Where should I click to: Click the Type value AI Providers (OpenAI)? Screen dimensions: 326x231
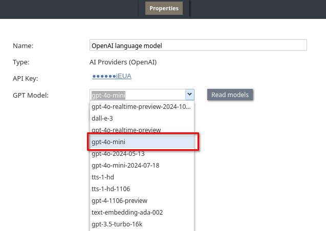click(123, 62)
